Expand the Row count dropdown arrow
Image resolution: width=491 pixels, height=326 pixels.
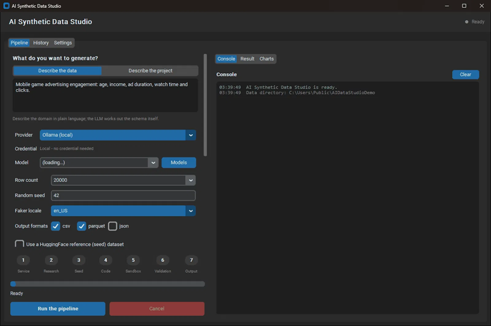(191, 180)
